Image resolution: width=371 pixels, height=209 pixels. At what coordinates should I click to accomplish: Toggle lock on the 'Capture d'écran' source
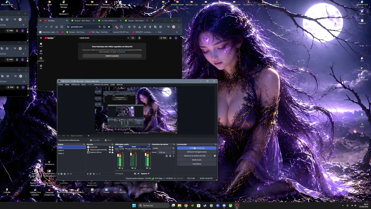[112, 152]
